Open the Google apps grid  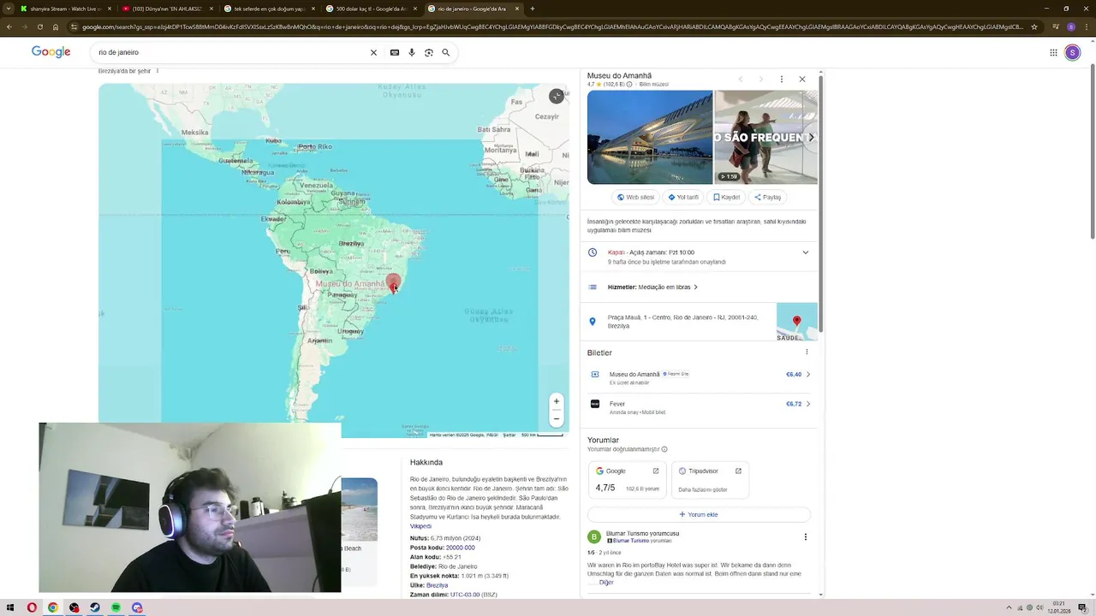pyautogui.click(x=1053, y=52)
